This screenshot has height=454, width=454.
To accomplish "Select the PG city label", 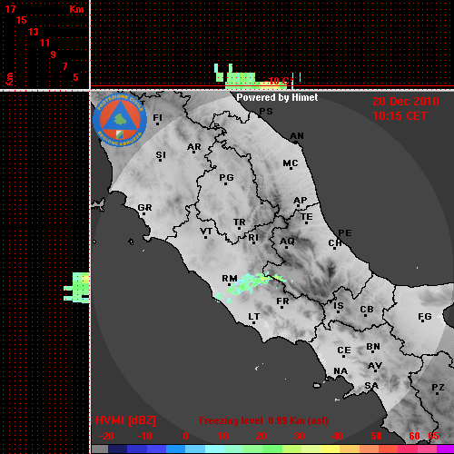I will tap(226, 177).
